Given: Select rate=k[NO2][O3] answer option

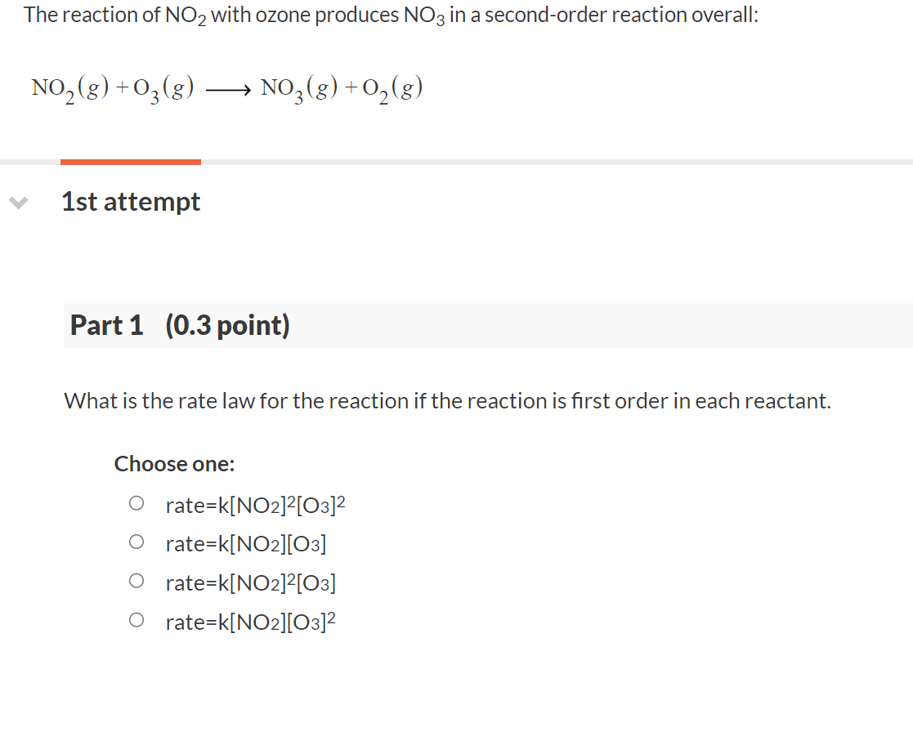Looking at the screenshot, I should tap(246, 543).
